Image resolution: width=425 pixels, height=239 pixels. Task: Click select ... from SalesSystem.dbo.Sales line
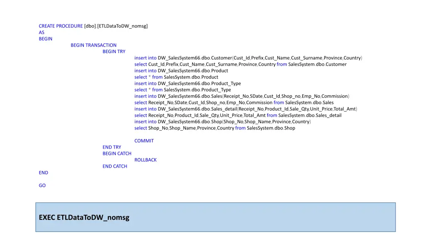pos(234,103)
